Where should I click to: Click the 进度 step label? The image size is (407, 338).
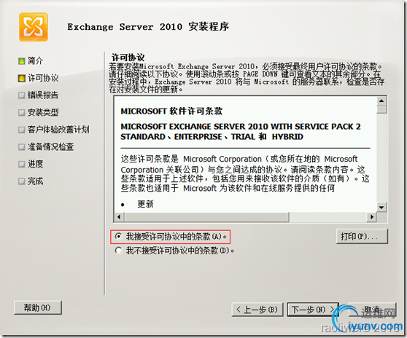coord(36,164)
